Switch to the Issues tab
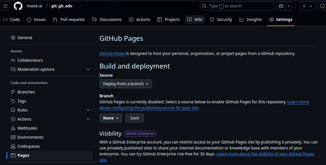 (x=36, y=20)
